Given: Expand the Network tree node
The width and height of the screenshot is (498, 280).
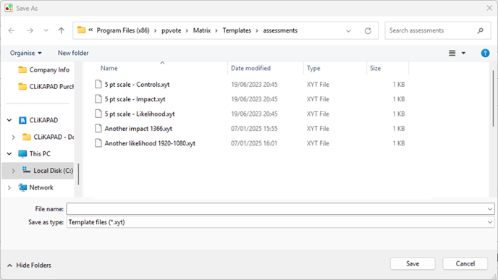Looking at the screenshot, I should 9,187.
